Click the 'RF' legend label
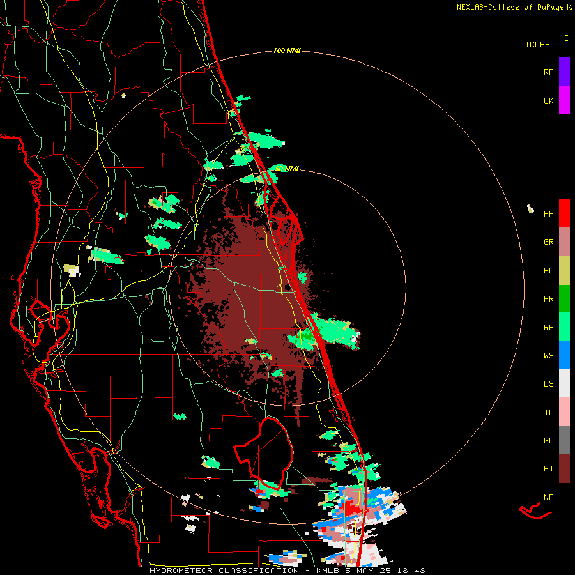Screen dimensions: 575x575 548,72
